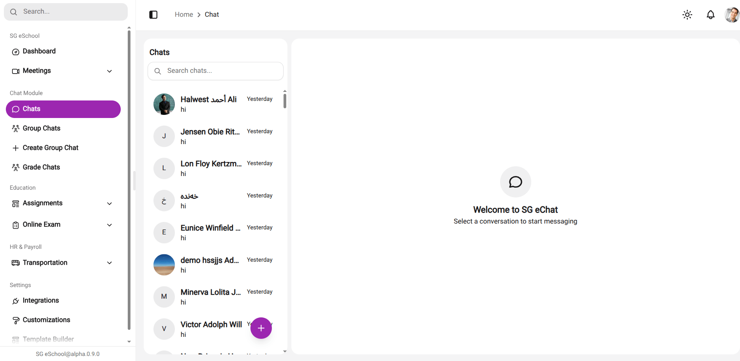Screen dimensions: 740x361
Task: Expand the Assignments submenu chevron
Action: [109, 204]
